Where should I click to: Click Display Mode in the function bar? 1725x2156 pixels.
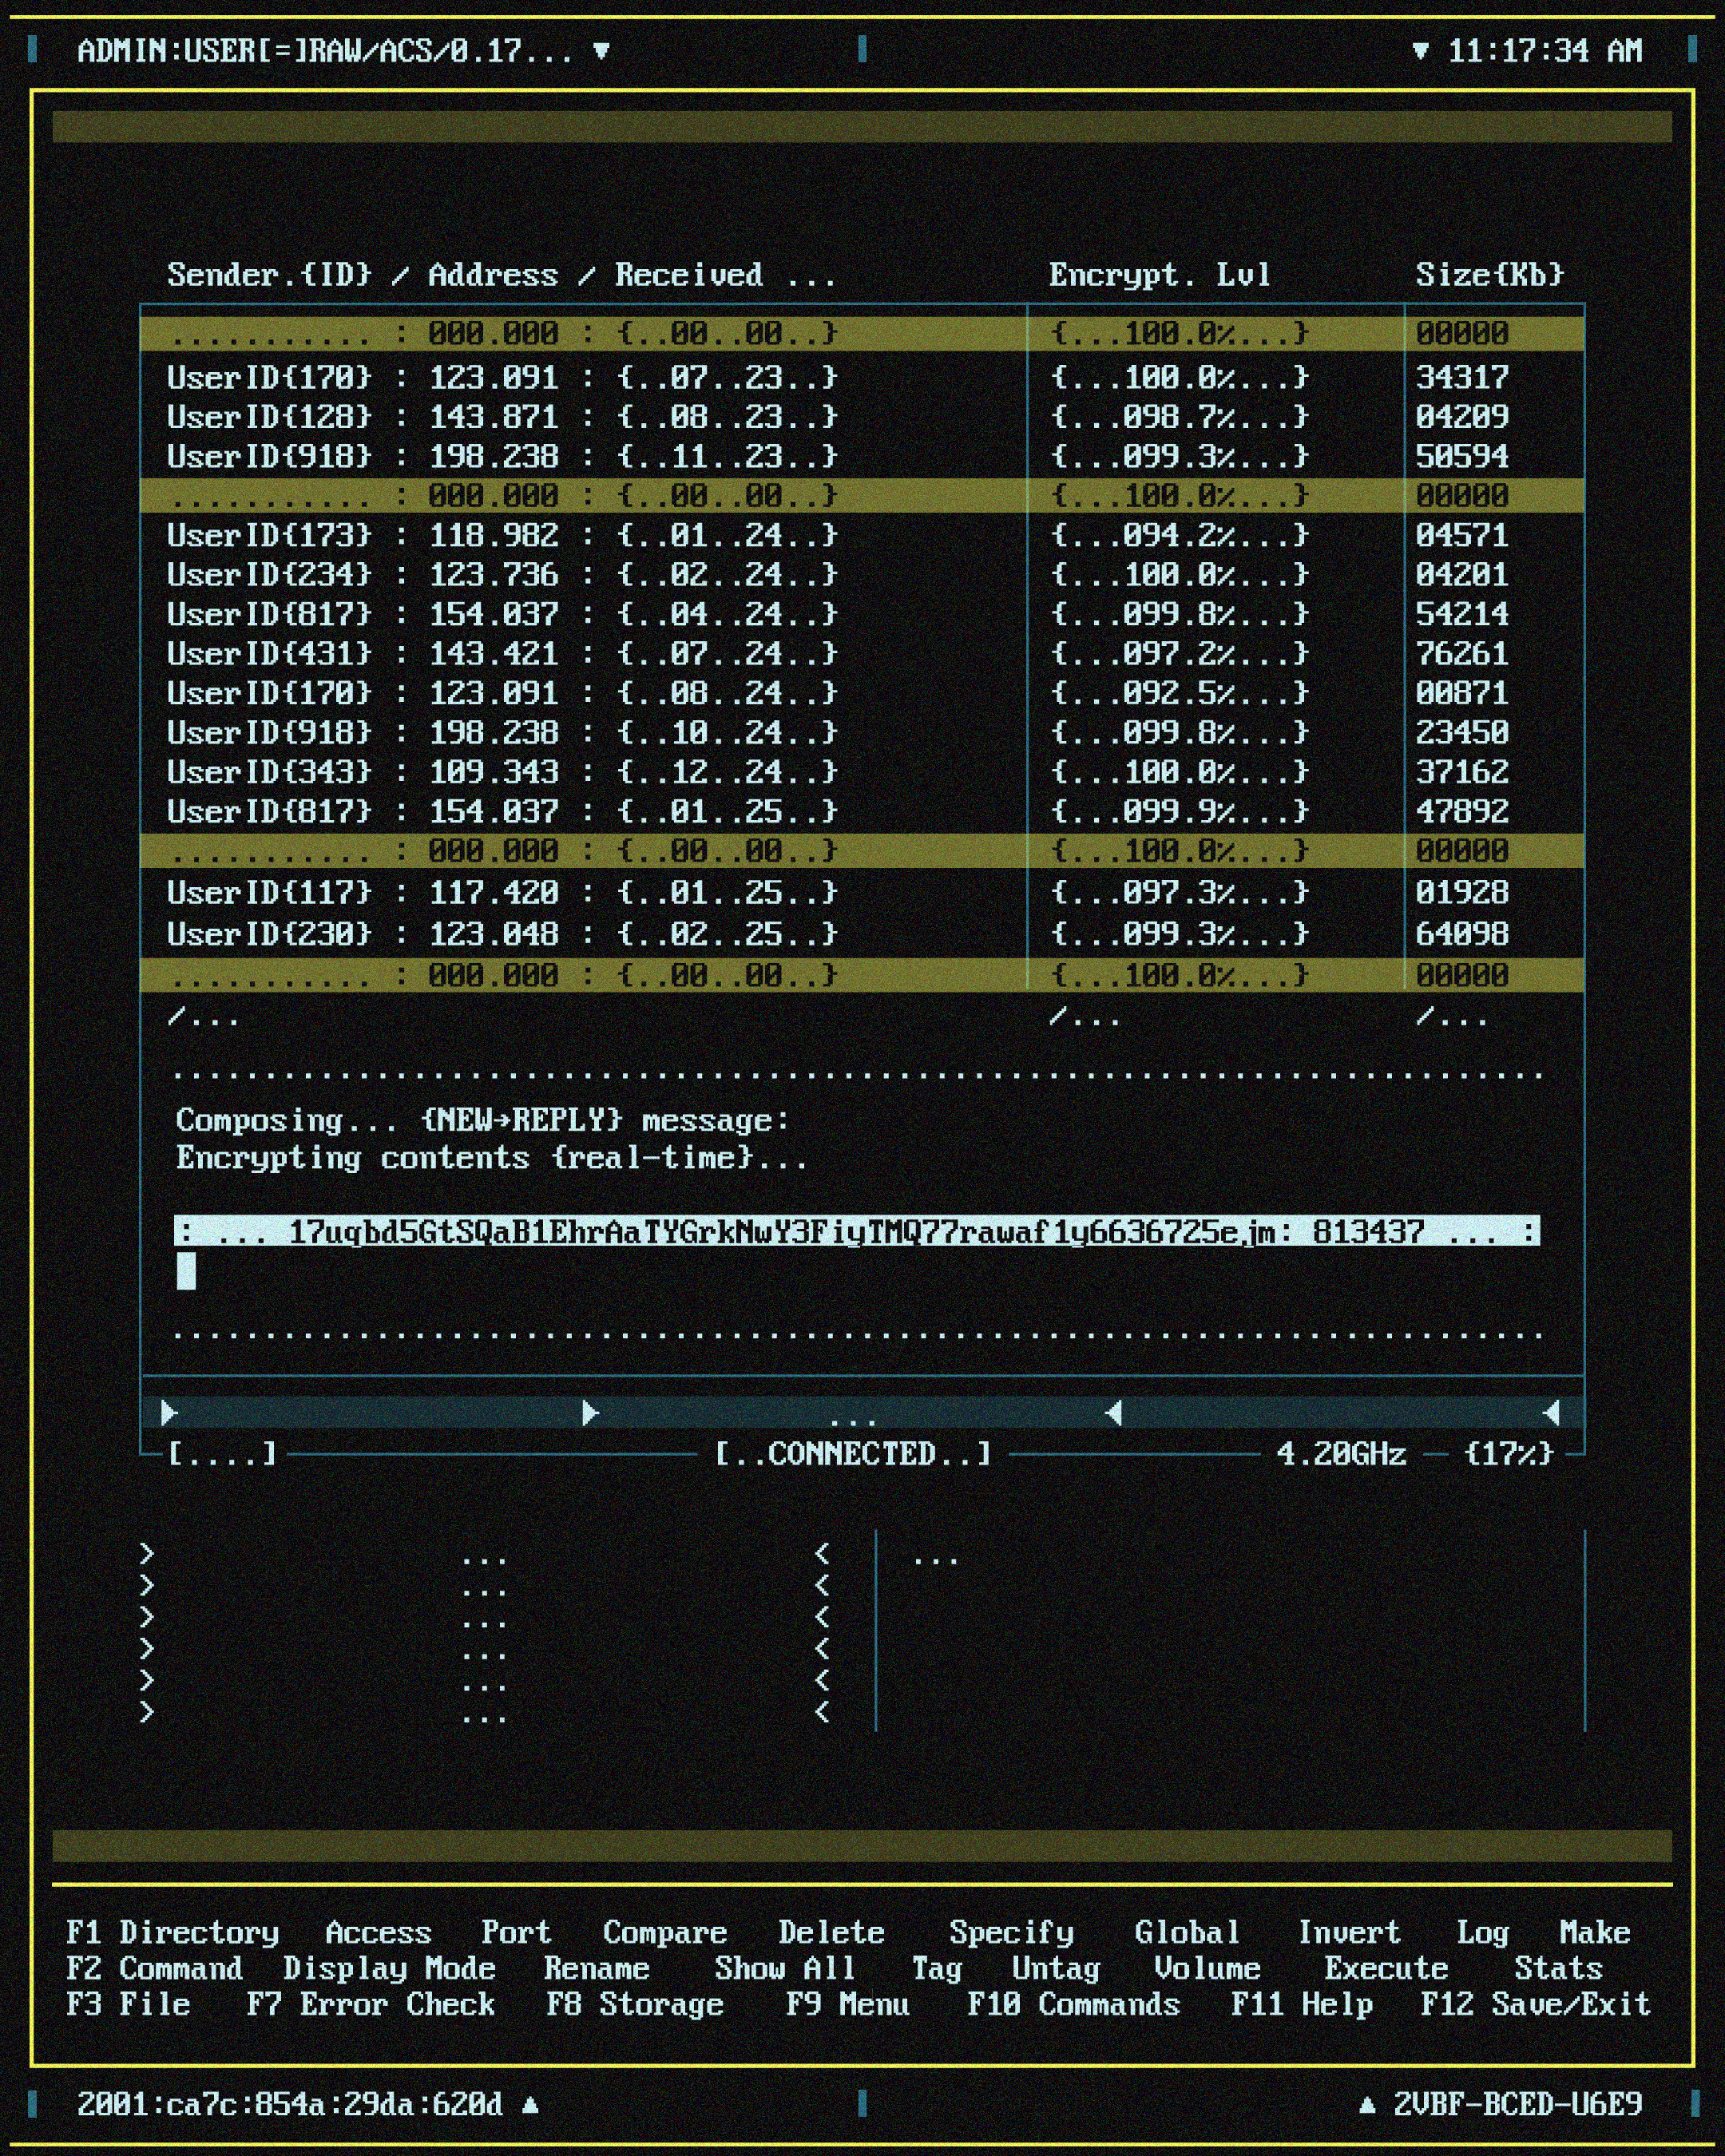(389, 1968)
